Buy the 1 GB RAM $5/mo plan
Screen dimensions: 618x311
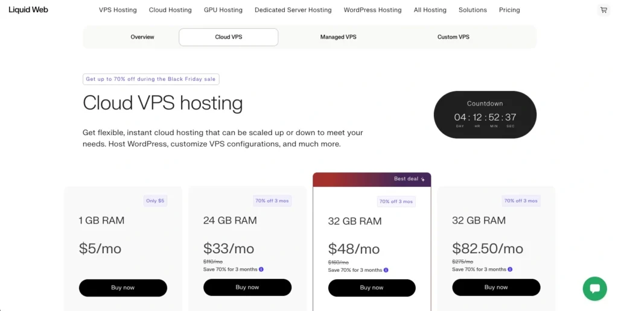coord(123,287)
